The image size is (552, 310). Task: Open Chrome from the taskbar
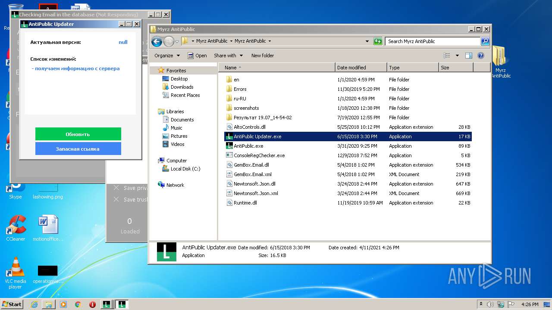coord(78,304)
